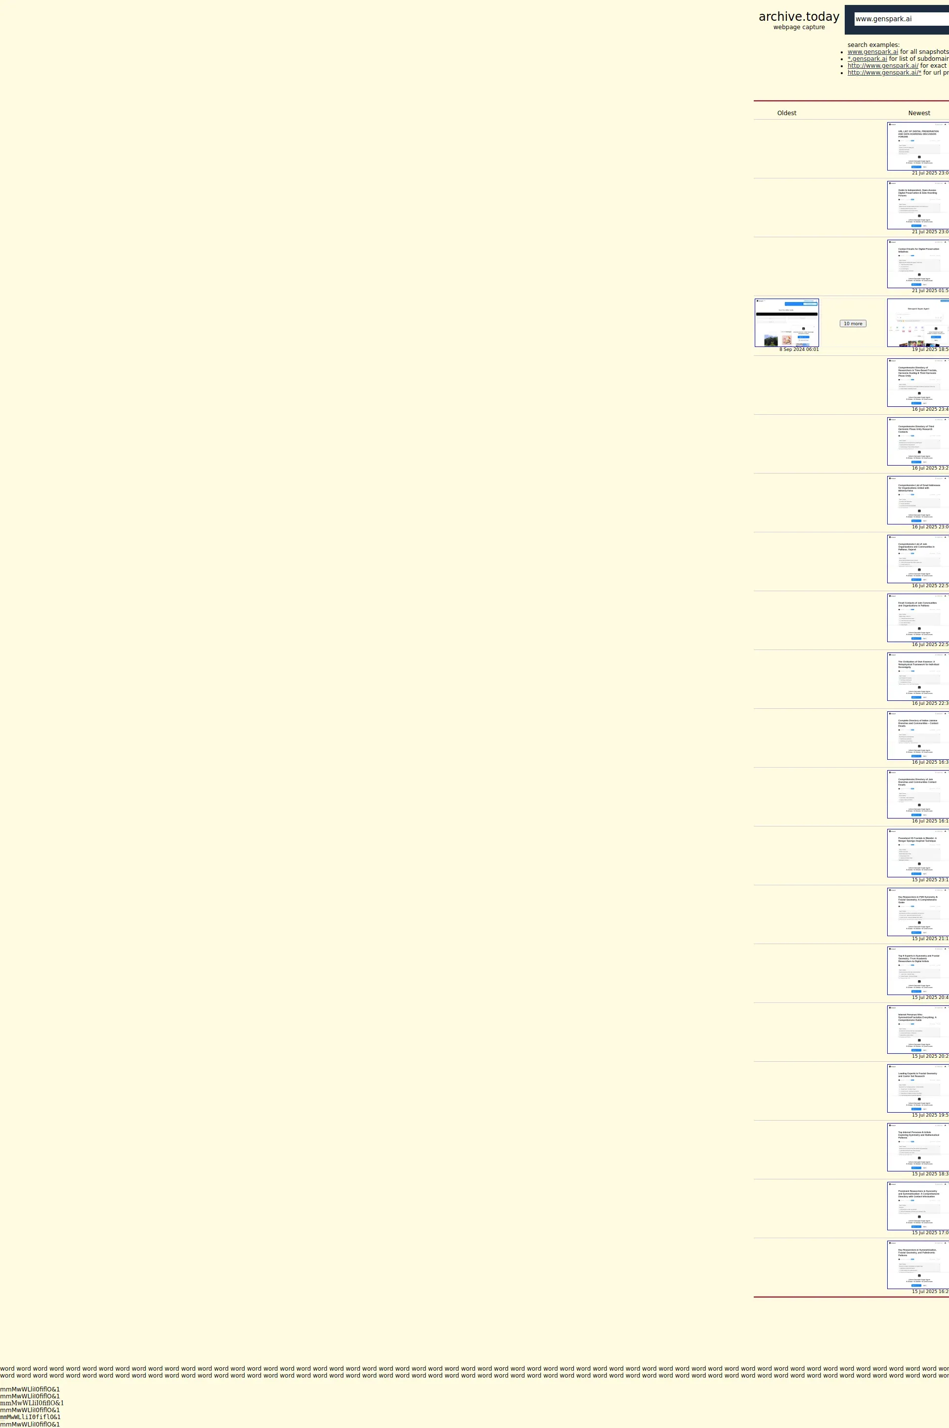Follow the *.genspark.ai subdomain list link
Image resolution: width=949 pixels, height=1428 pixels.
click(866, 59)
